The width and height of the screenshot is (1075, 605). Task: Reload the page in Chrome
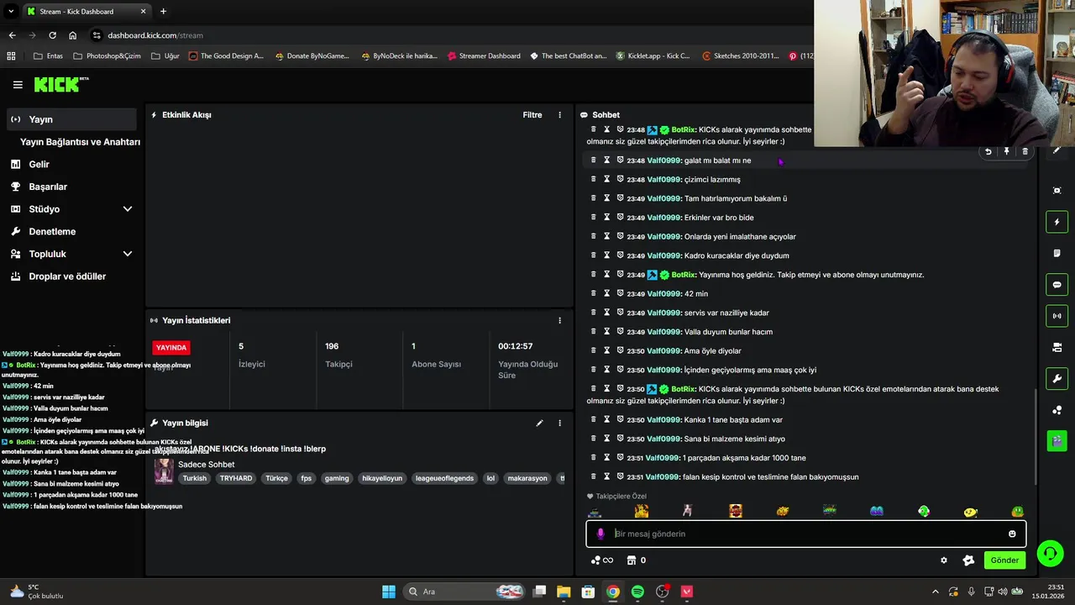tap(52, 35)
